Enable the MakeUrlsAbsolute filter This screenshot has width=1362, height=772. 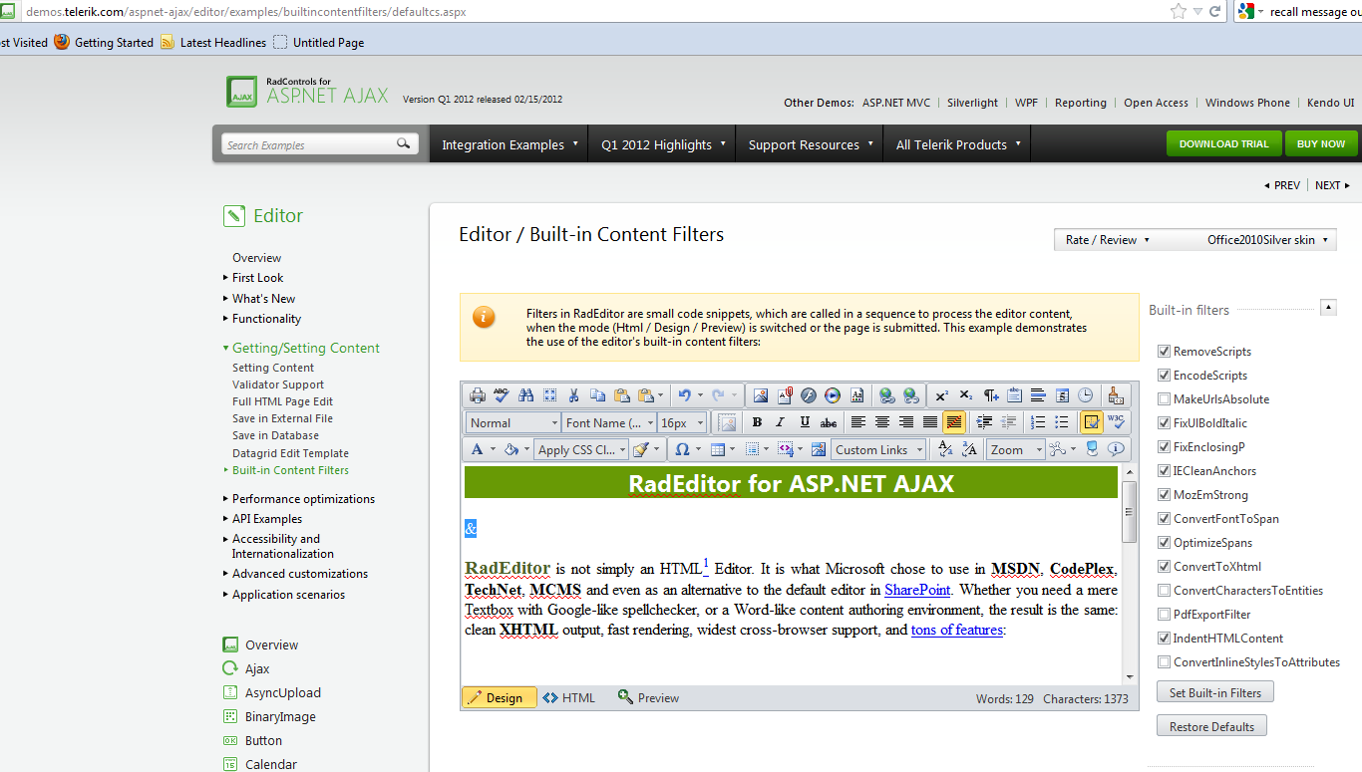(1164, 399)
